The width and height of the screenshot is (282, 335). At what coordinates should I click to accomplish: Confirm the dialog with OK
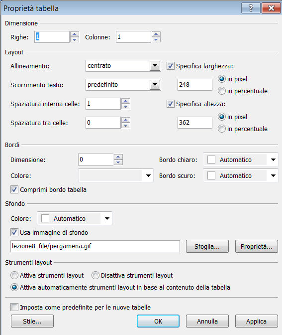158,321
